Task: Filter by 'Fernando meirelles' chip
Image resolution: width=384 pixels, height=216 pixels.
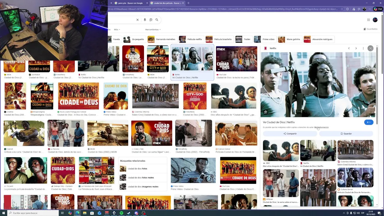Action: [x=162, y=39]
